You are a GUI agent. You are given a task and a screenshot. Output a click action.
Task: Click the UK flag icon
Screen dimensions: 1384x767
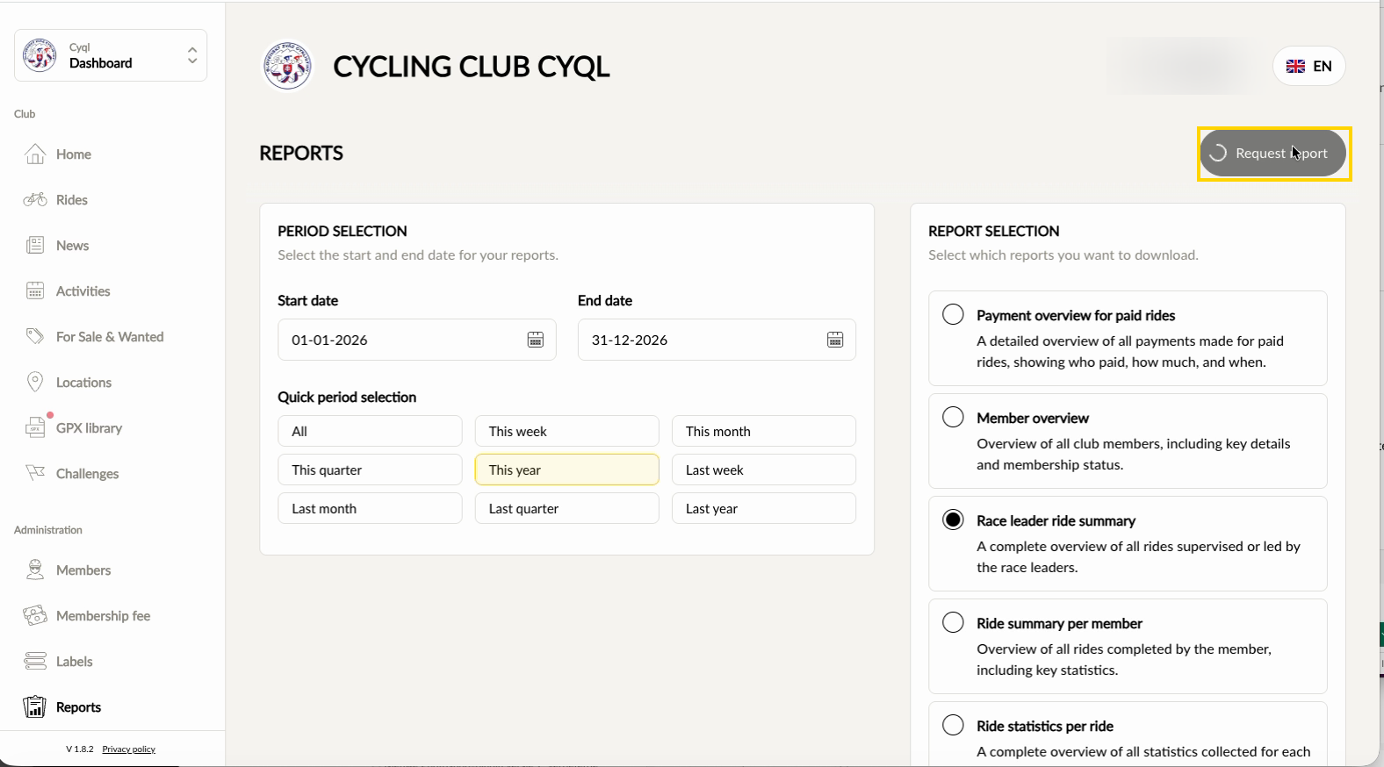[x=1295, y=66]
